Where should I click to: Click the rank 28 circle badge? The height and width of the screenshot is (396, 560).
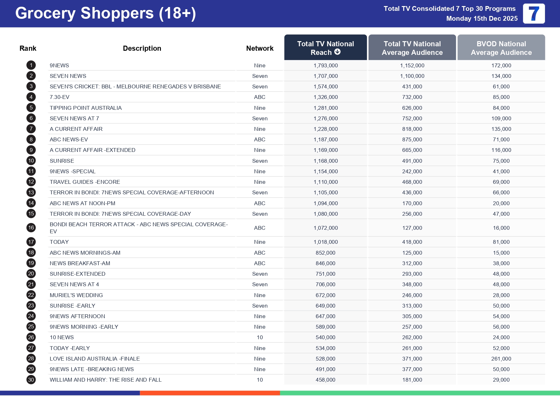tap(31, 359)
